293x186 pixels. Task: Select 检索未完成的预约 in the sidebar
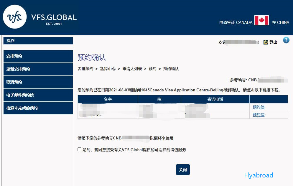tap(38, 108)
